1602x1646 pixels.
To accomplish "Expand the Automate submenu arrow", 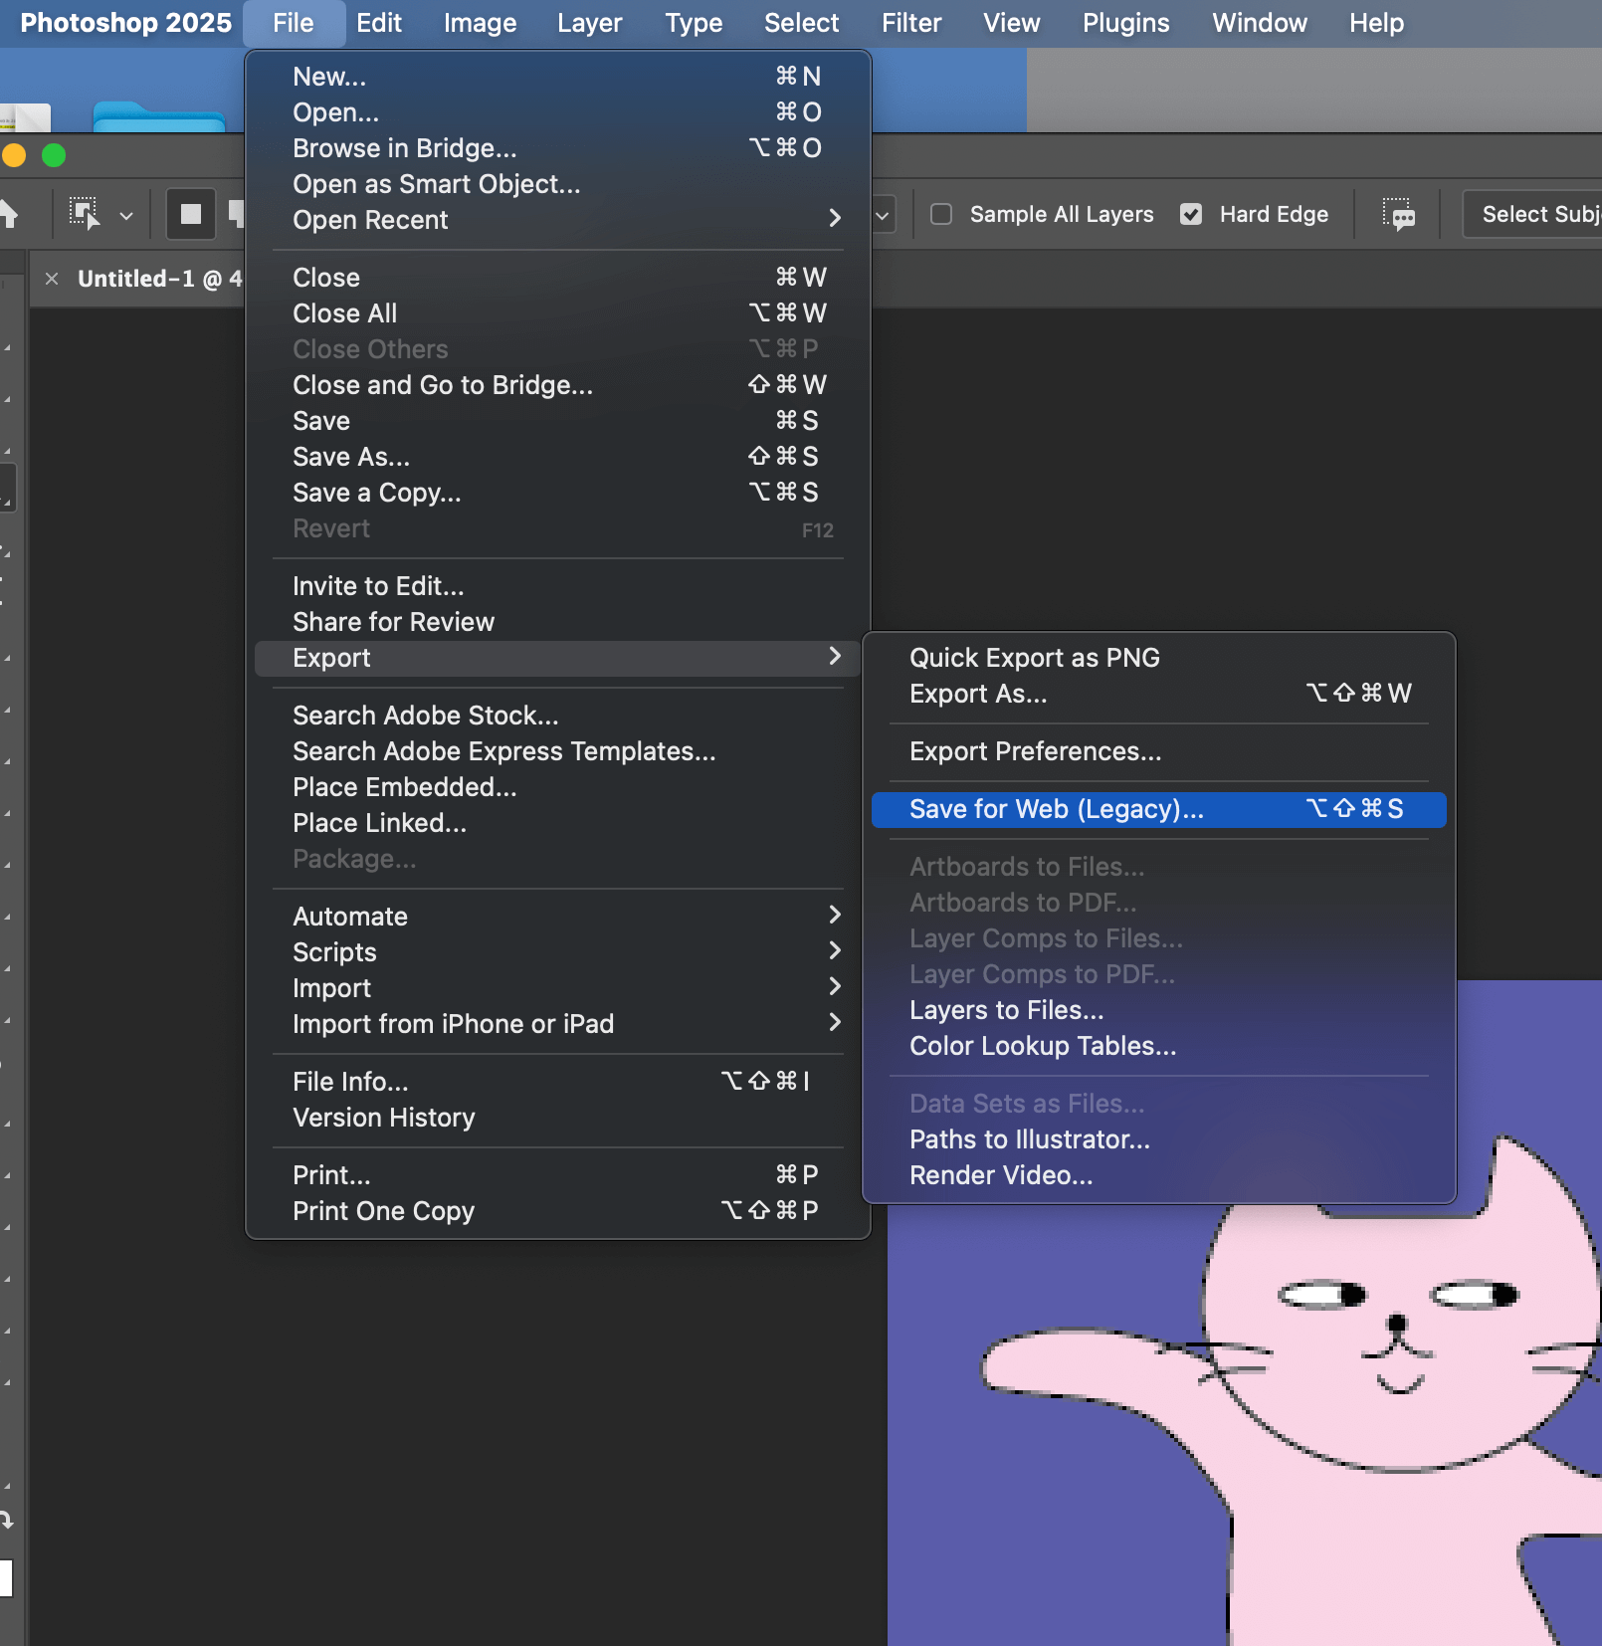I will tap(835, 915).
